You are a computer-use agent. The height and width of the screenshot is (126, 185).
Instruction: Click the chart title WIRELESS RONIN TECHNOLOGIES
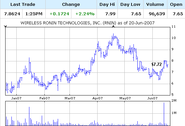[x=87, y=23]
